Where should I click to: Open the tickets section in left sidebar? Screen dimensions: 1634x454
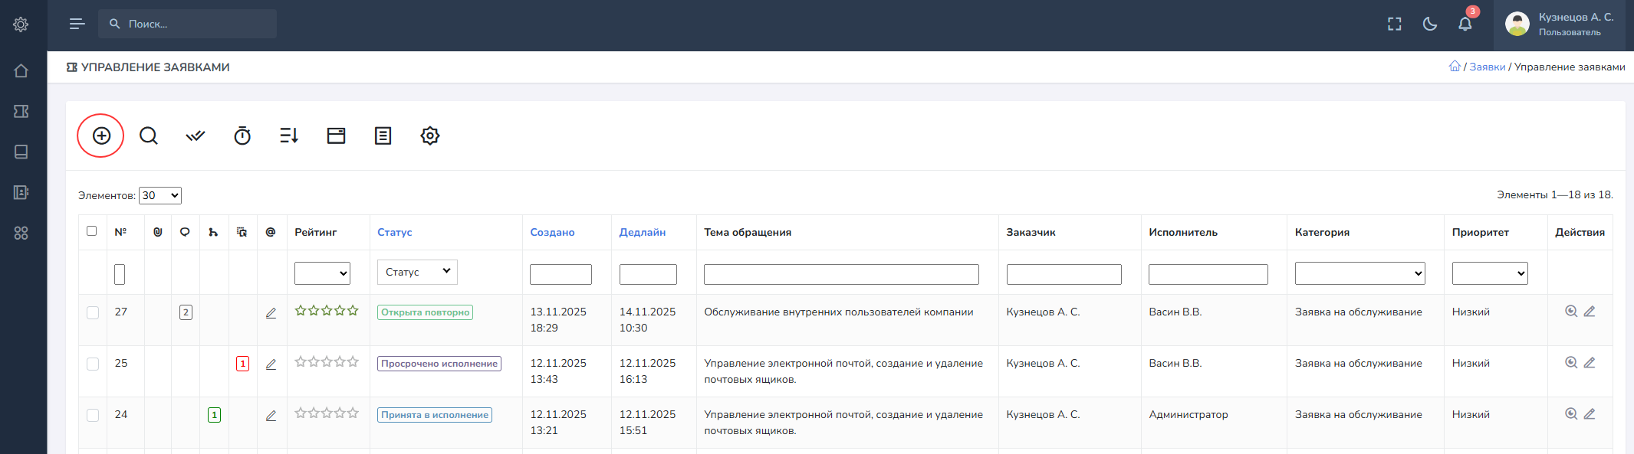click(x=21, y=111)
